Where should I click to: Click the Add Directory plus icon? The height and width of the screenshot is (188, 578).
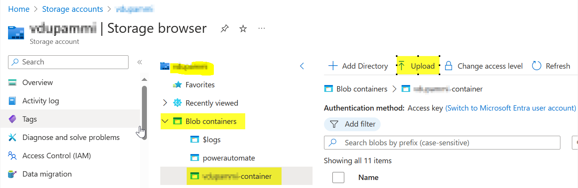(333, 66)
